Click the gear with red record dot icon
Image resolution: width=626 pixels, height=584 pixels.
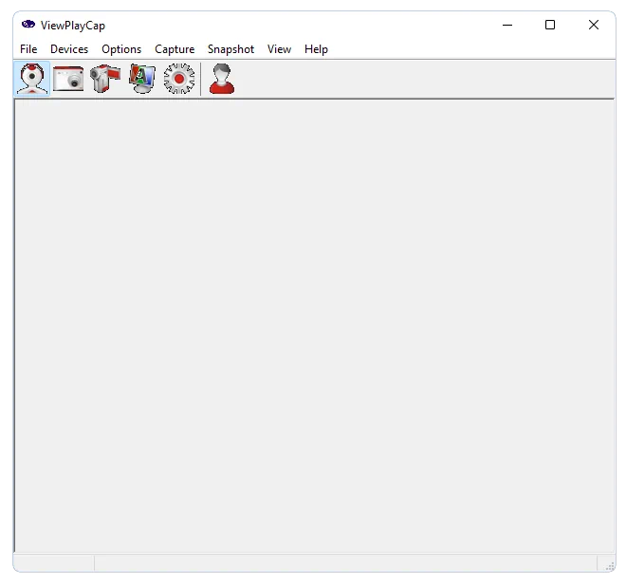click(179, 79)
